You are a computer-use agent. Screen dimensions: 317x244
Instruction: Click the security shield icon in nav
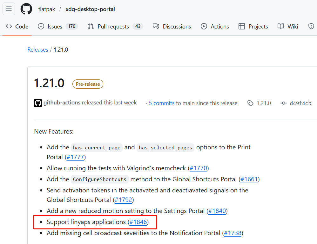click(311, 26)
